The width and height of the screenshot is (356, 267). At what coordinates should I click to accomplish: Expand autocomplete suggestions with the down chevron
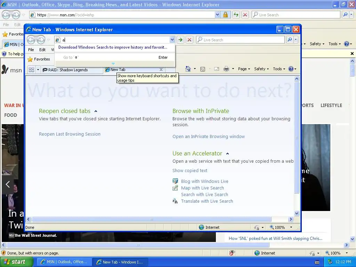[x=113, y=64]
